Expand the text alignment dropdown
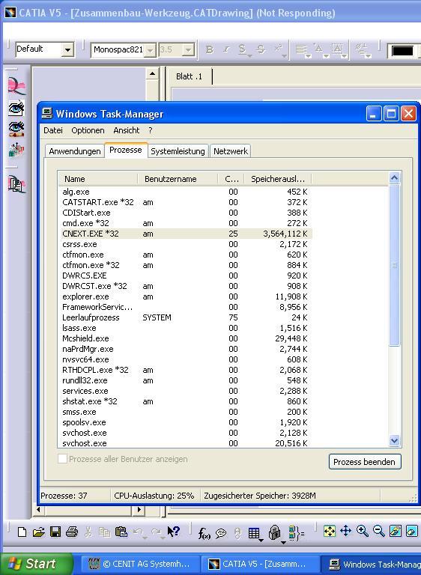421x575 pixels. pos(309,56)
